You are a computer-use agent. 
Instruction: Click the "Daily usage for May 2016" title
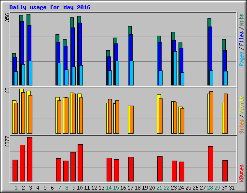(50, 7)
